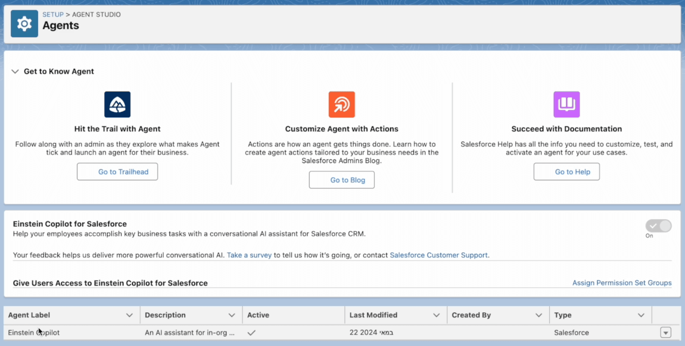Click the purple Documentation book icon

coord(566,104)
